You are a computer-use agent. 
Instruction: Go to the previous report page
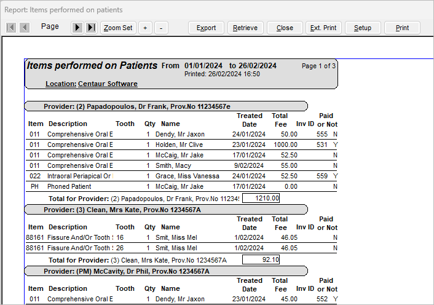(25, 28)
